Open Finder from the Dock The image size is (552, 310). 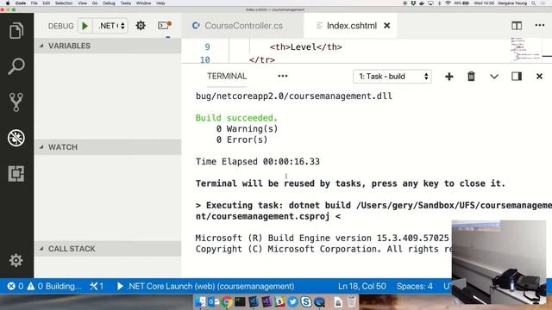[200, 301]
